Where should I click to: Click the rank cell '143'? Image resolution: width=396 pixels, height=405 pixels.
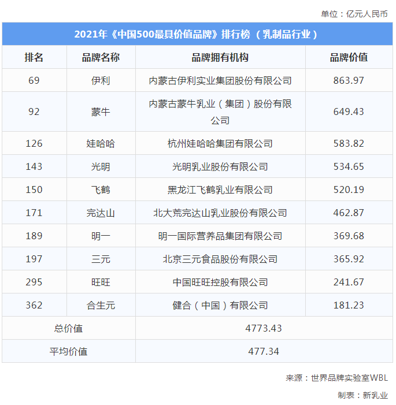point(34,166)
